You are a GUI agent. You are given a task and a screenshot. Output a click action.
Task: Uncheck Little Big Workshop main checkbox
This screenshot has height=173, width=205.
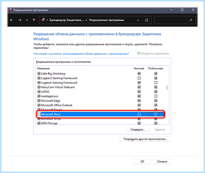pyautogui.click(x=39, y=73)
